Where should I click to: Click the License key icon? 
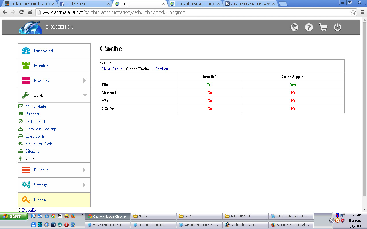pyautogui.click(x=26, y=200)
